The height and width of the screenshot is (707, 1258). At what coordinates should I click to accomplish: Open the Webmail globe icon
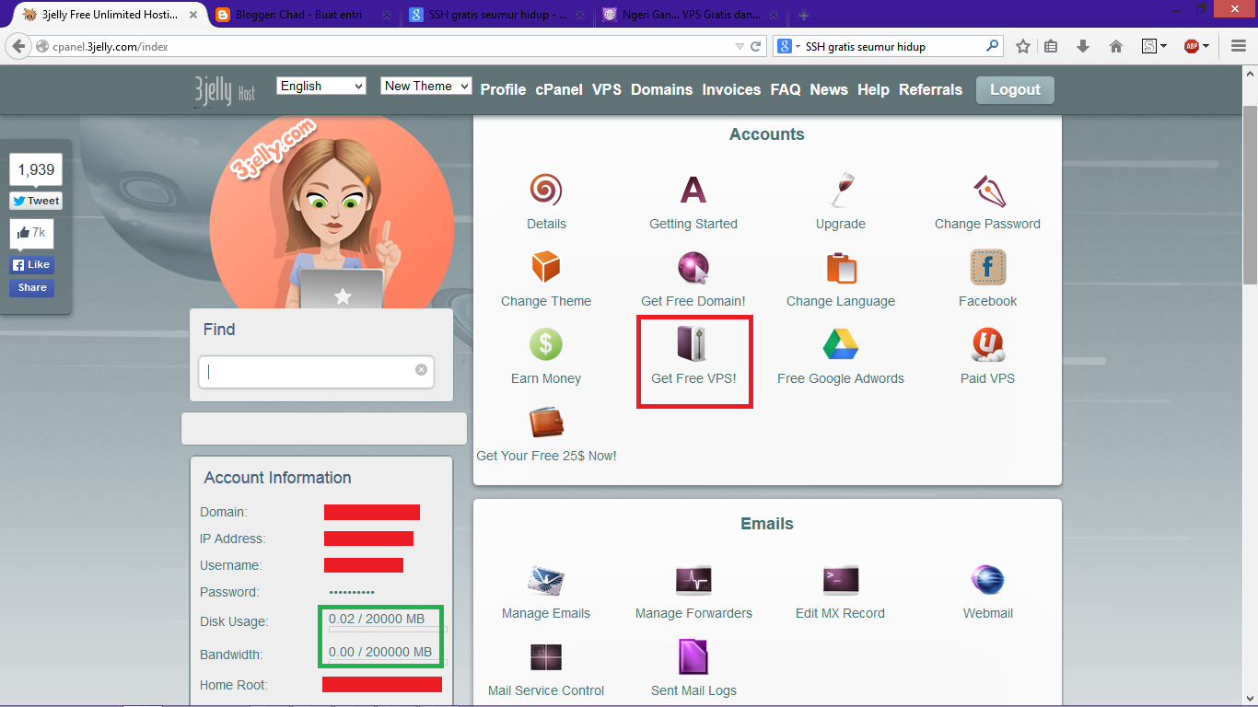[988, 580]
